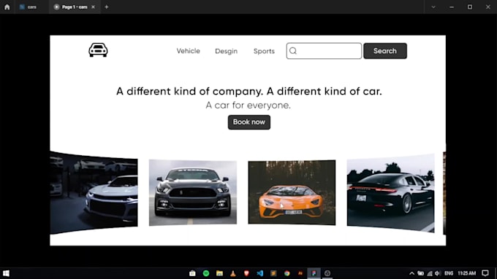The width and height of the screenshot is (497, 279).
Task: Focus the search input field
Action: click(x=324, y=51)
